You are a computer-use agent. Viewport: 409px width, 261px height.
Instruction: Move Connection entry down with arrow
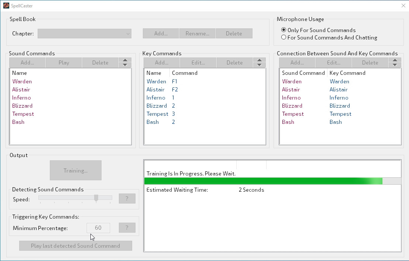395,65
